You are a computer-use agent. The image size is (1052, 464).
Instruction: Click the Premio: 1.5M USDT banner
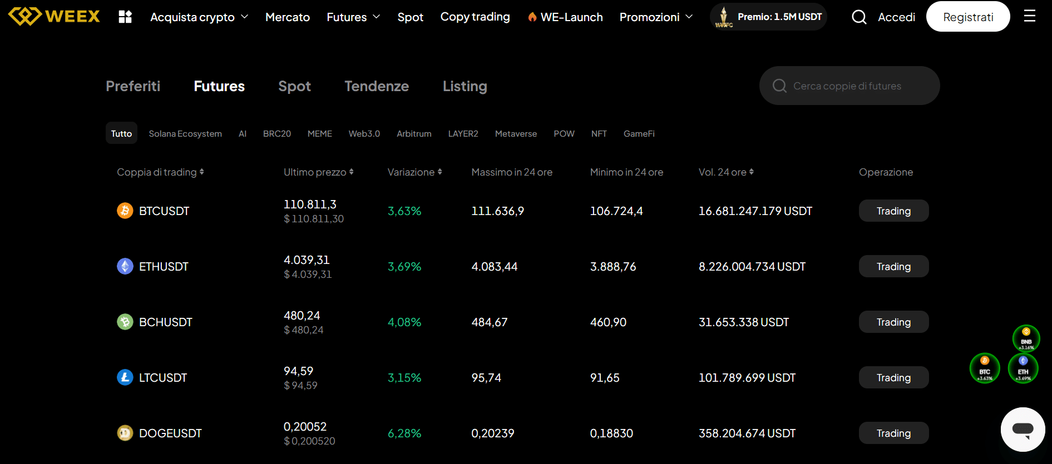tap(768, 17)
